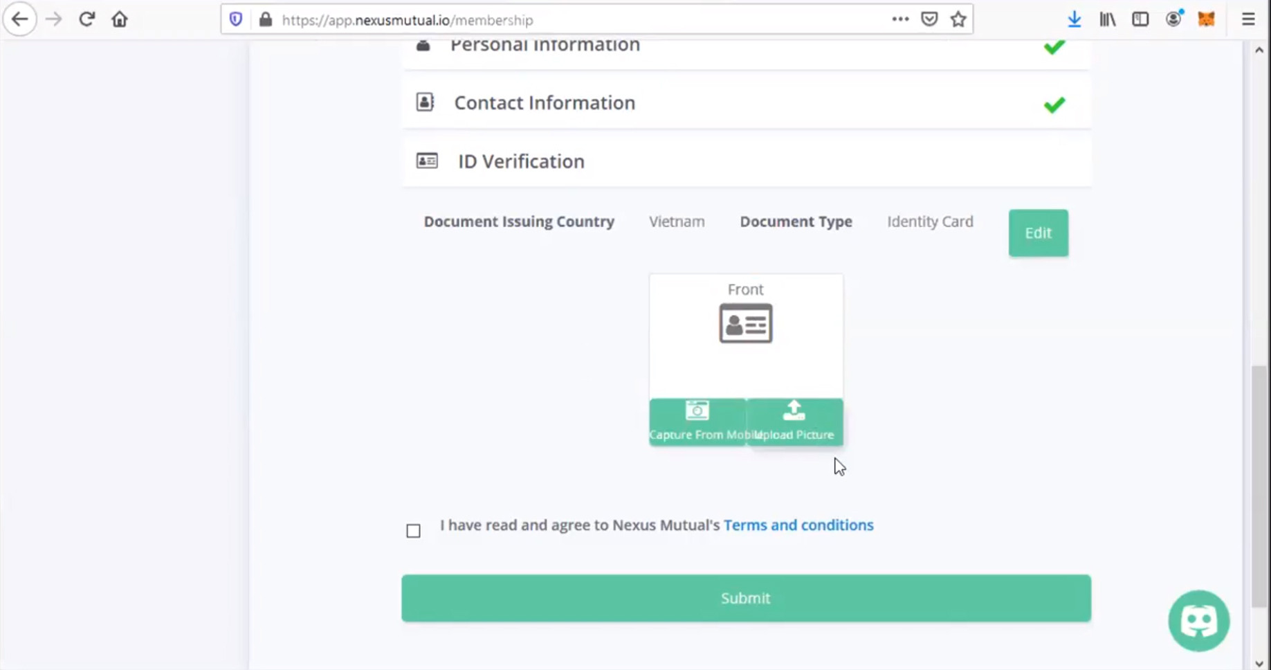Click the Capture From Mobile camera icon

click(x=697, y=410)
